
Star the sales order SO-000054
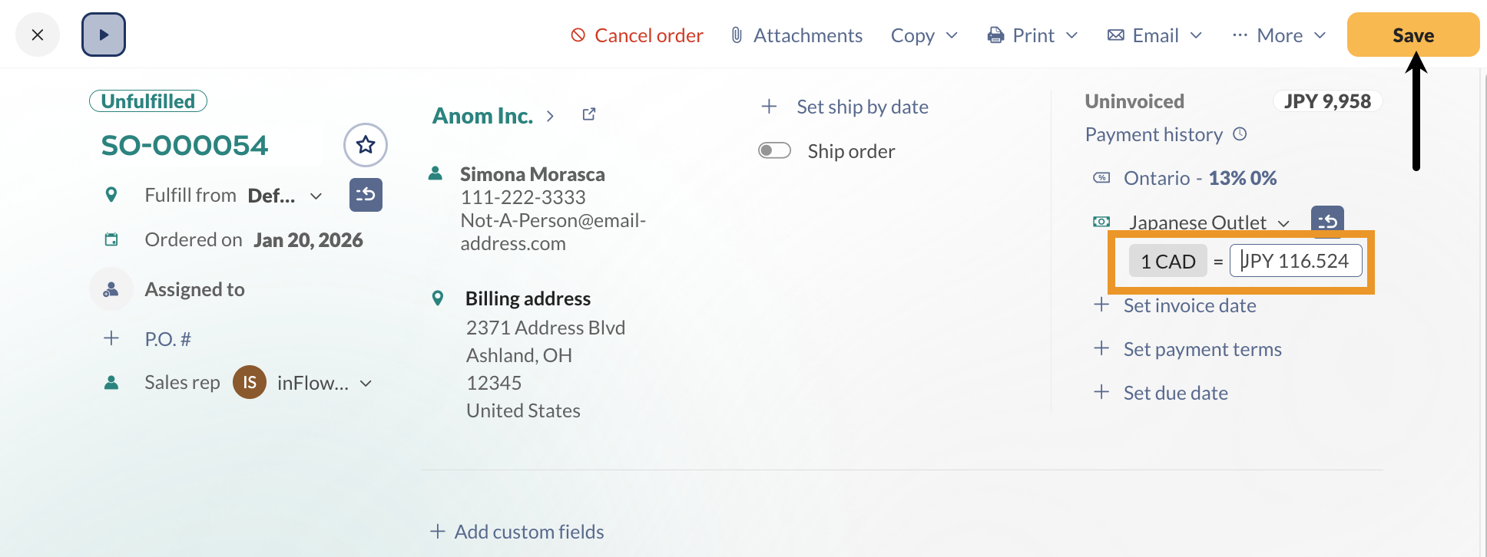pyautogui.click(x=366, y=144)
